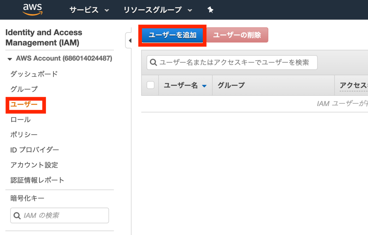
Task: Click the magnifier icon in IAM search box
Action: 17,215
